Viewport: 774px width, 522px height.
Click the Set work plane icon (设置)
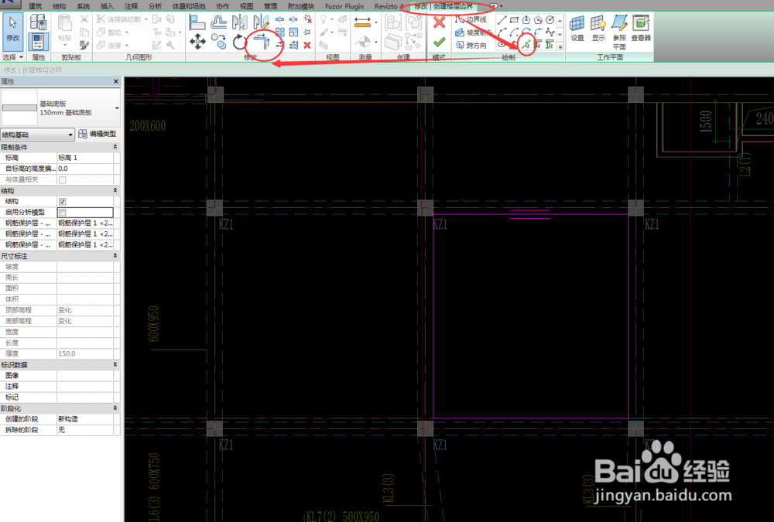click(577, 28)
